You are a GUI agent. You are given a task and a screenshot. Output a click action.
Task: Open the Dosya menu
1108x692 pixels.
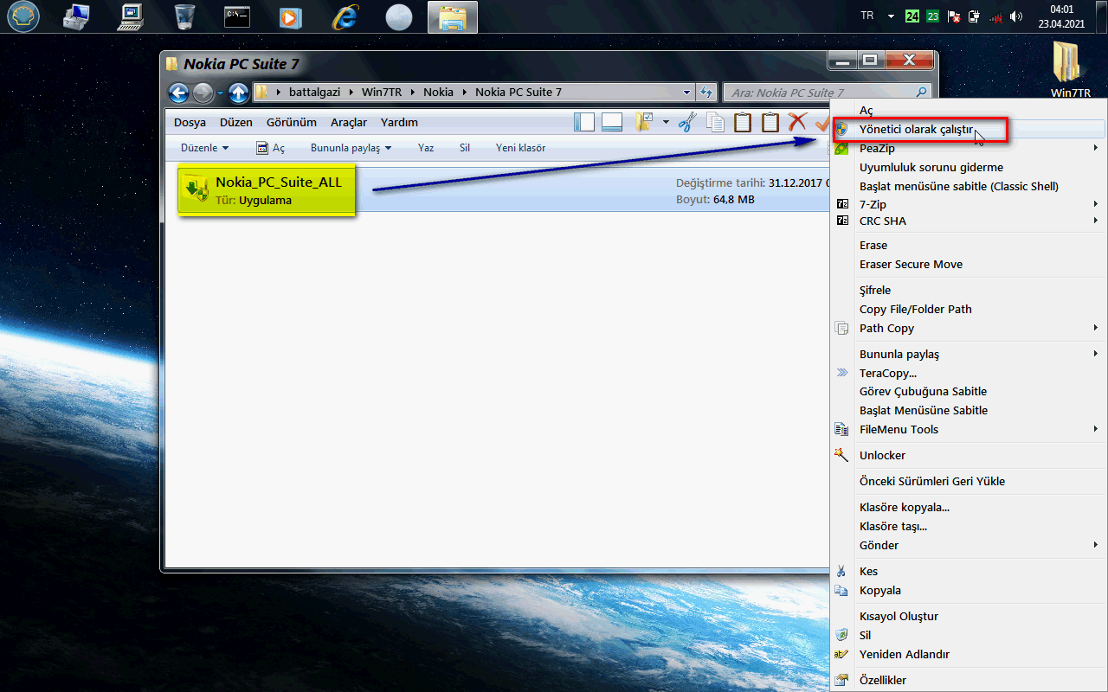tap(190, 122)
